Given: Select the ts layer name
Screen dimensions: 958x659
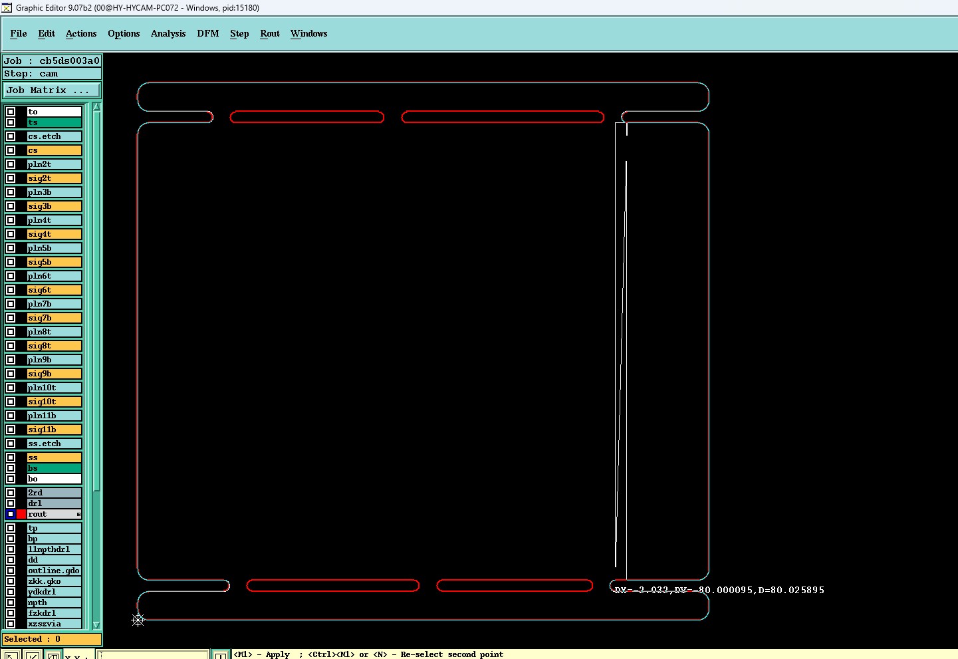Looking at the screenshot, I should [x=54, y=122].
